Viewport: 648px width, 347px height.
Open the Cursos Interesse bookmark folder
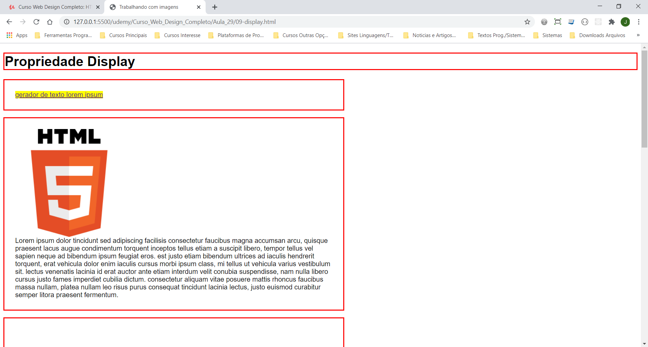click(178, 35)
